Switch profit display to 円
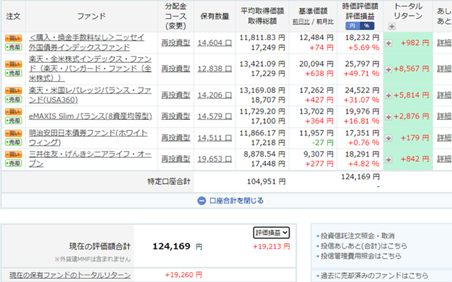The width and height of the screenshot is (452, 282). coord(351,25)
